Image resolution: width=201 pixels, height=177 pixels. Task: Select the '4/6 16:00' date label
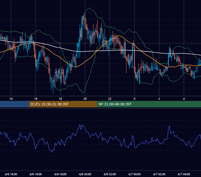36,174
